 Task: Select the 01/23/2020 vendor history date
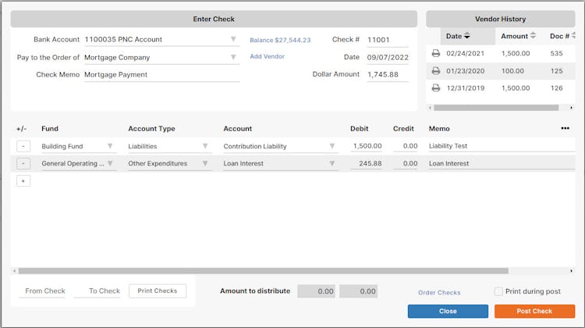[465, 71]
